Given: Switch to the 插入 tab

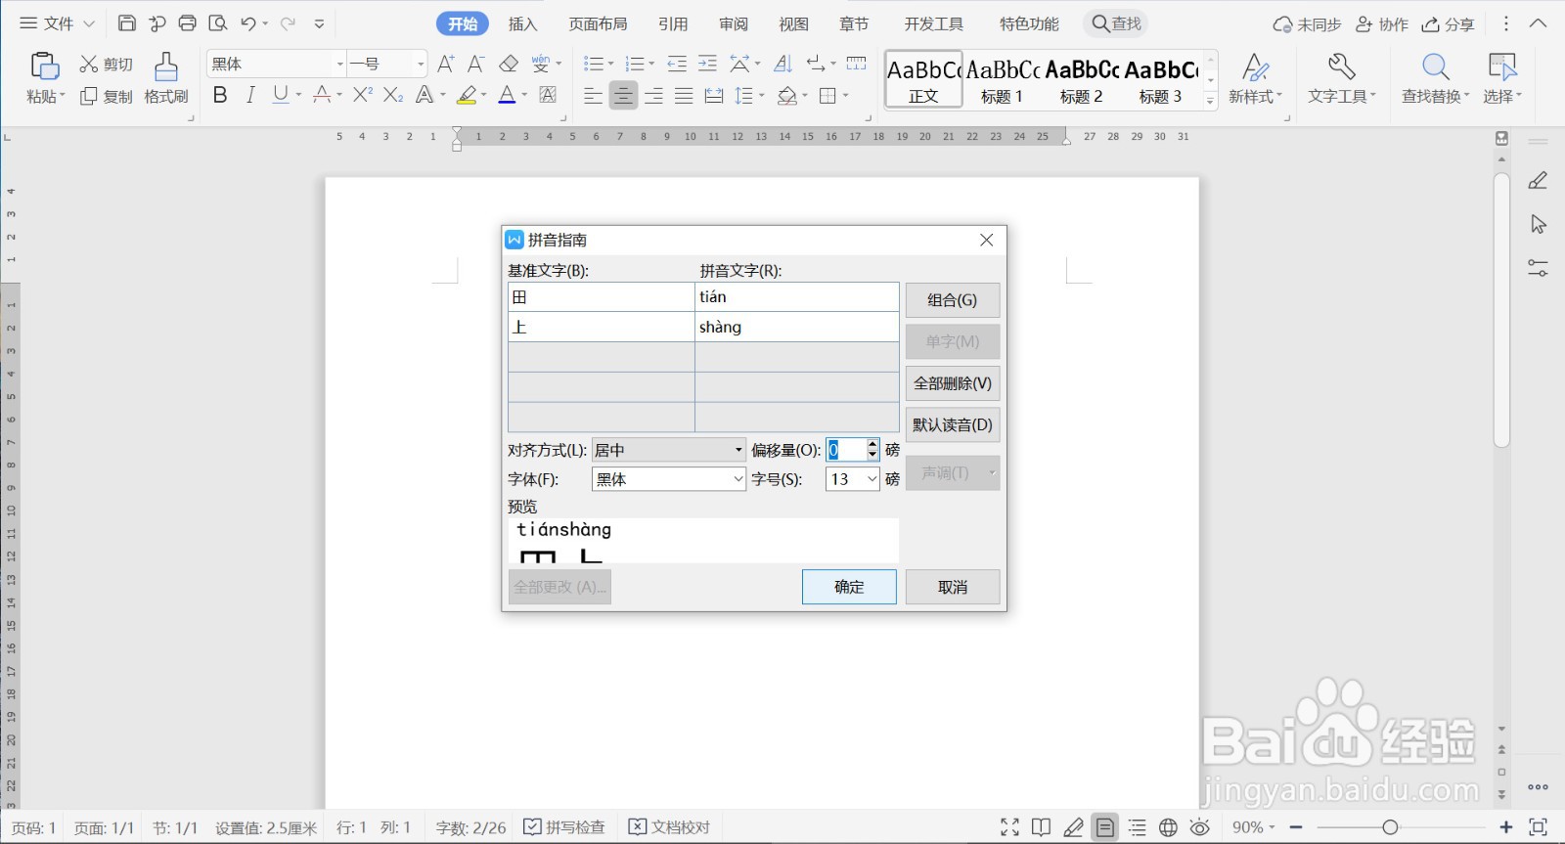Looking at the screenshot, I should pos(522,23).
